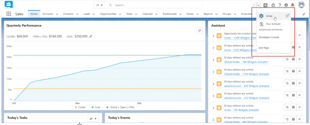Click the notifications bell icon
310x125 pixels.
(x=293, y=5)
